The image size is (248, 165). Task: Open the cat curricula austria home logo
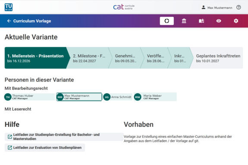point(124,7)
